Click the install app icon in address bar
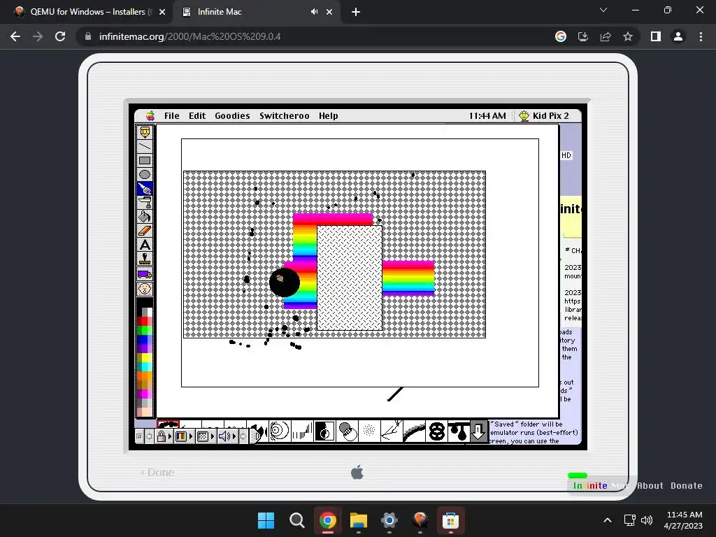Viewport: 716px width, 537px height. pos(583,36)
